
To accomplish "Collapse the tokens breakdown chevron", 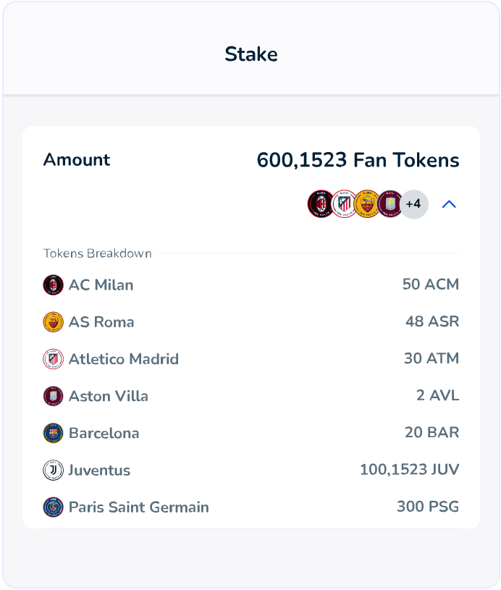I will [449, 204].
